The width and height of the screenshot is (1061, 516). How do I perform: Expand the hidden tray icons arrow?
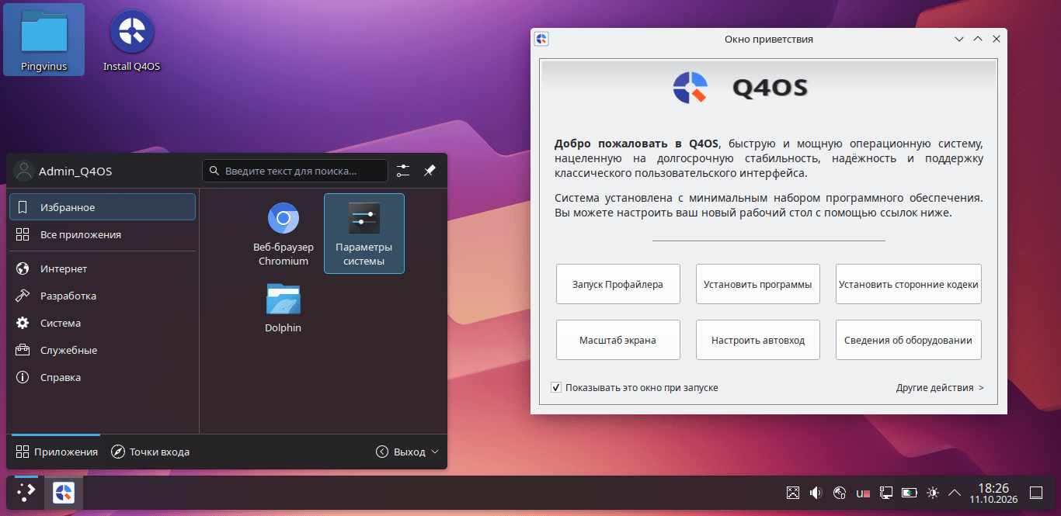coord(955,492)
